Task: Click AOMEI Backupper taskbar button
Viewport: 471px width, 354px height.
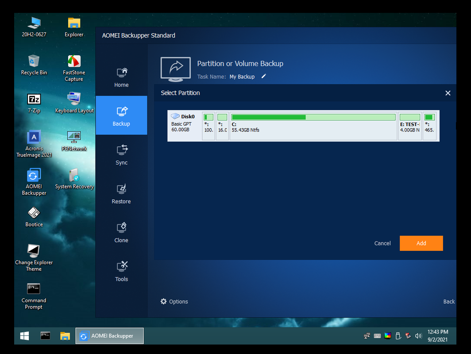Action: coord(110,336)
